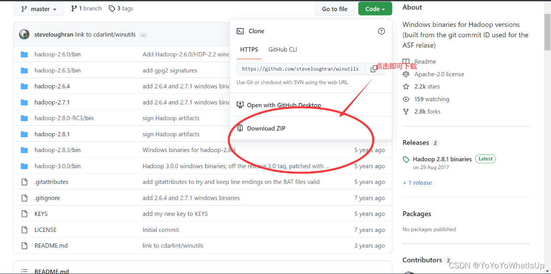
Task: Click the '5 years ago' timestamp for hadoop-2.8.3/bin
Action: click(x=369, y=150)
